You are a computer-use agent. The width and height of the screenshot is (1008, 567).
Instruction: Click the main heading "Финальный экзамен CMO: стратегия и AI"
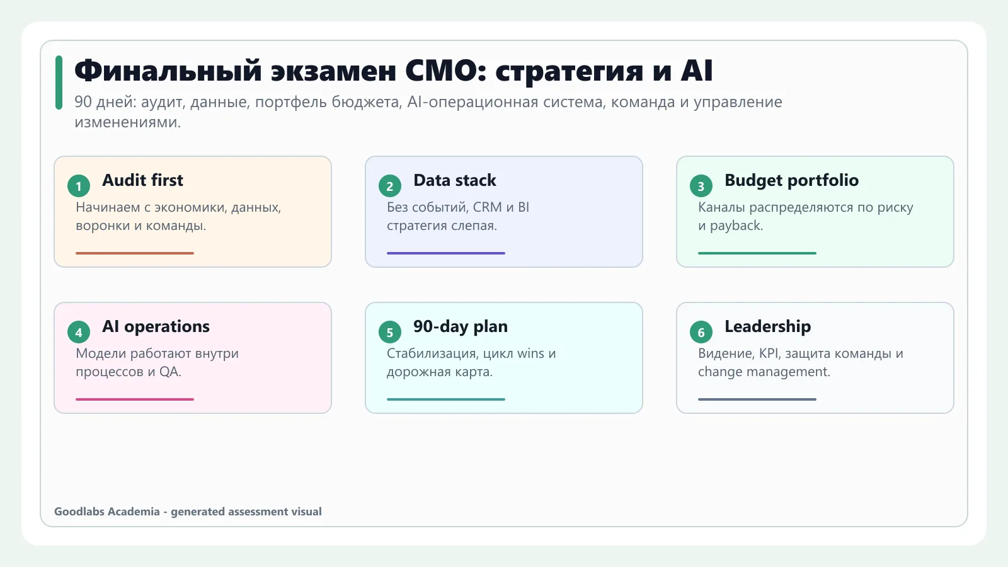(x=394, y=71)
